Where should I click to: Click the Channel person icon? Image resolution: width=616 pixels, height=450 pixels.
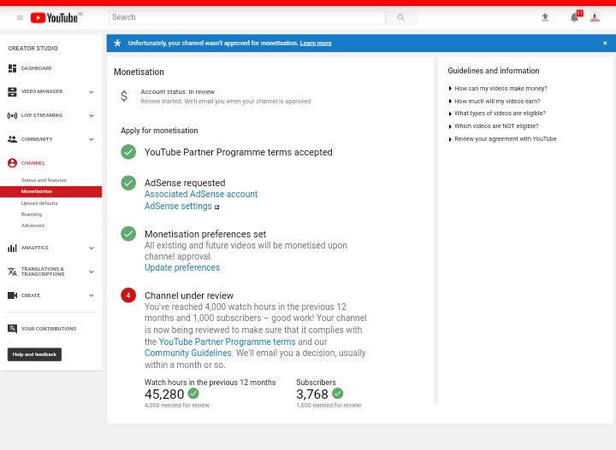pos(12,163)
